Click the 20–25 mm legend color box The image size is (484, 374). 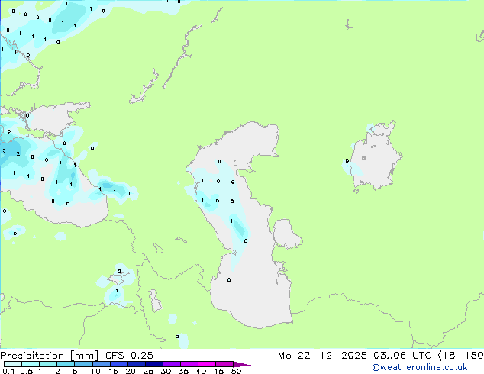click(137, 364)
